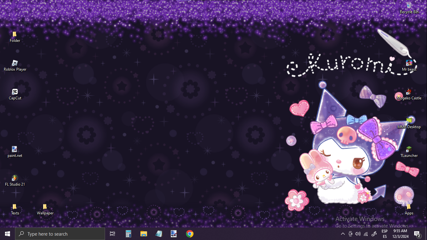Select the Apps folder on desktop
Screen dimensions: 427x240
coord(409,209)
